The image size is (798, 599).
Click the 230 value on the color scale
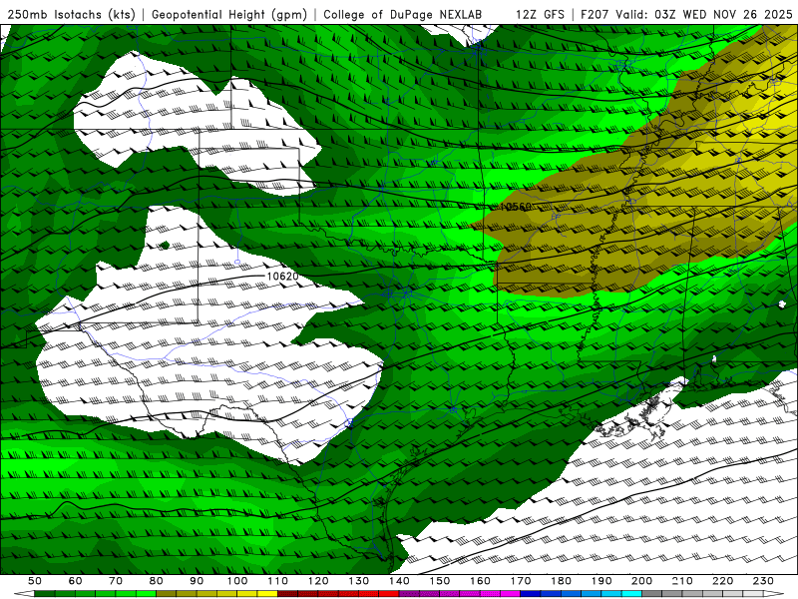click(x=763, y=581)
